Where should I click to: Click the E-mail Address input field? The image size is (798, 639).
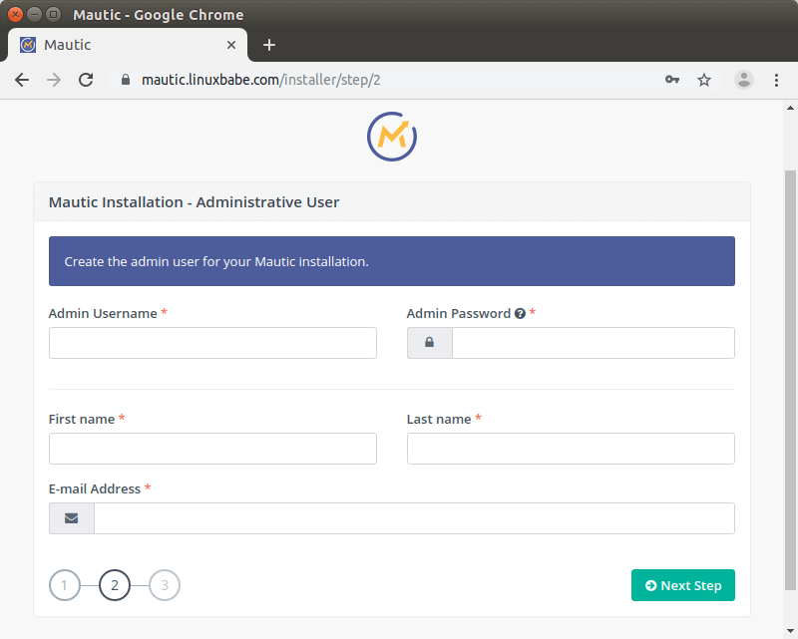[x=415, y=518]
